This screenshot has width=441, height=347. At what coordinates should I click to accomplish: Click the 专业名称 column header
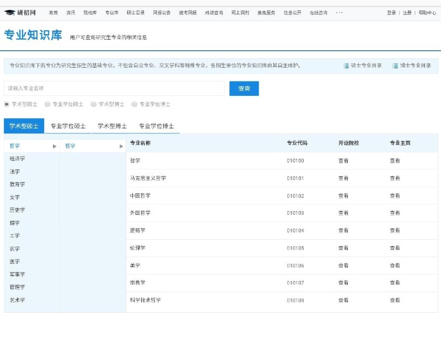(140, 143)
